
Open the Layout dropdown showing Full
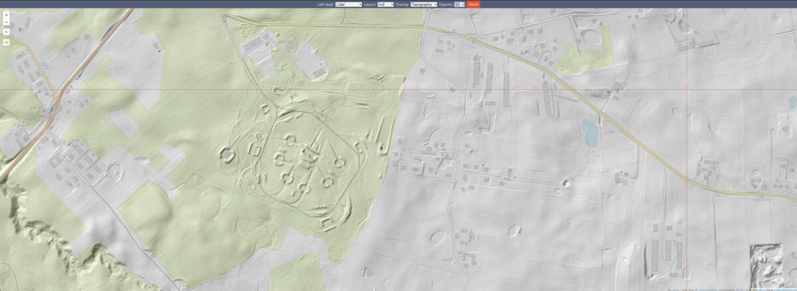click(385, 4)
